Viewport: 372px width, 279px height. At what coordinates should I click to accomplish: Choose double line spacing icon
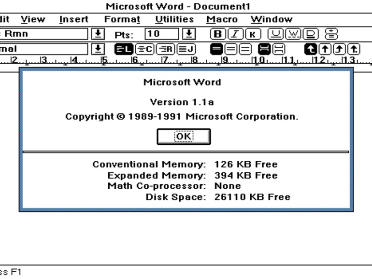(x=245, y=49)
